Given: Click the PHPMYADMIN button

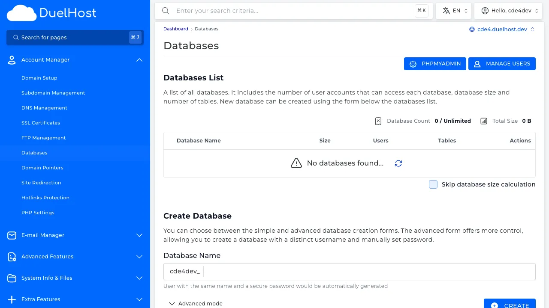Looking at the screenshot, I should [x=435, y=63].
